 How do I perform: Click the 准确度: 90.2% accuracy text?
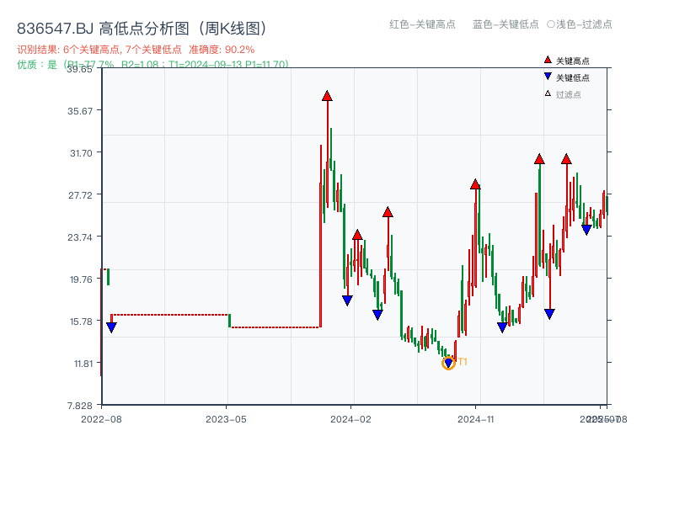pyautogui.click(x=221, y=50)
